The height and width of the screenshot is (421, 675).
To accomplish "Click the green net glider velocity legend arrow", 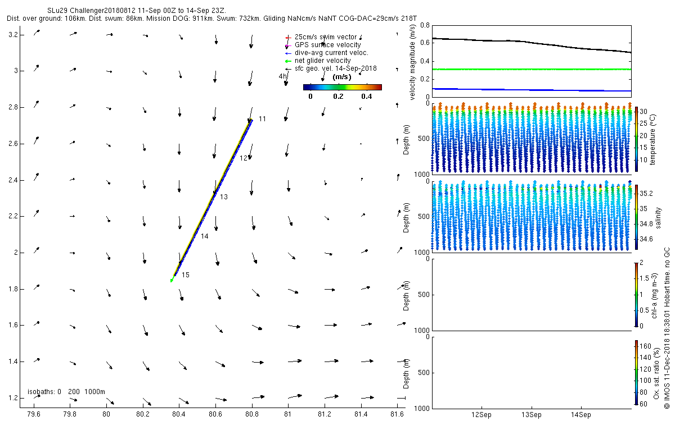I will point(287,61).
